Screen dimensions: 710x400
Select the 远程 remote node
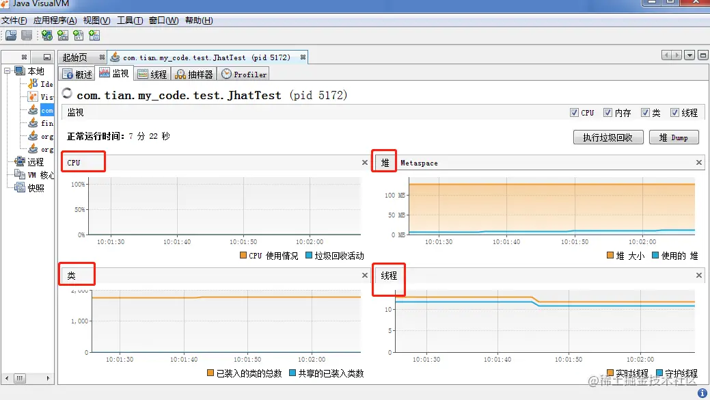pyautogui.click(x=29, y=162)
